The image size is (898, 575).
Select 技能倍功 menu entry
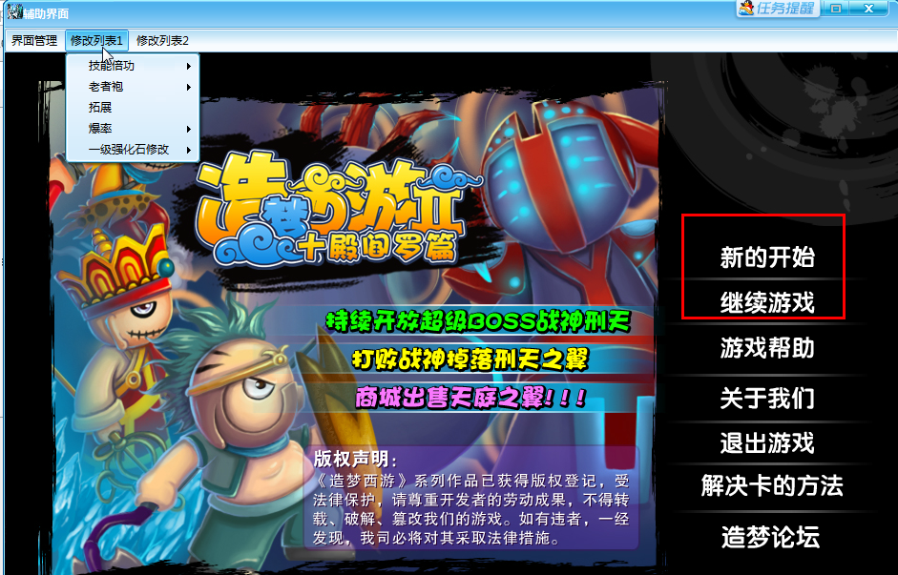pyautogui.click(x=133, y=66)
